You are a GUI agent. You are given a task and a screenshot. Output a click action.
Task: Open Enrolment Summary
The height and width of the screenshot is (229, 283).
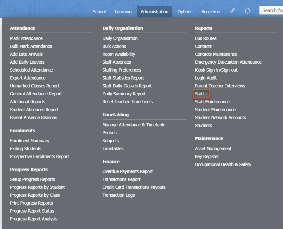tap(29, 140)
